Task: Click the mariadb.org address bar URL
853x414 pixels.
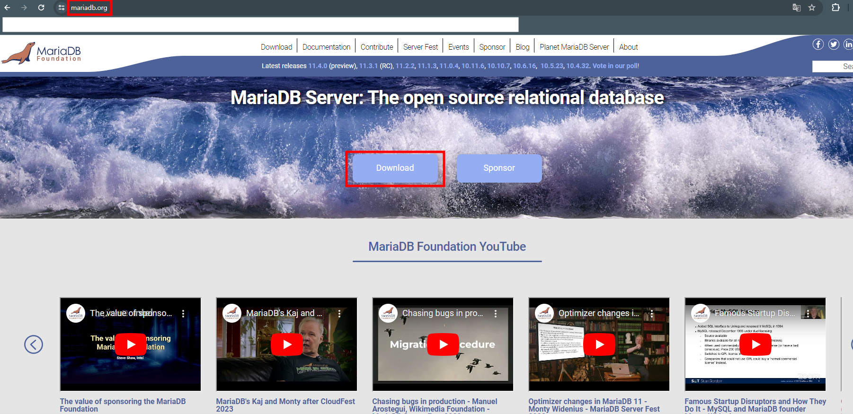Action: (x=89, y=8)
